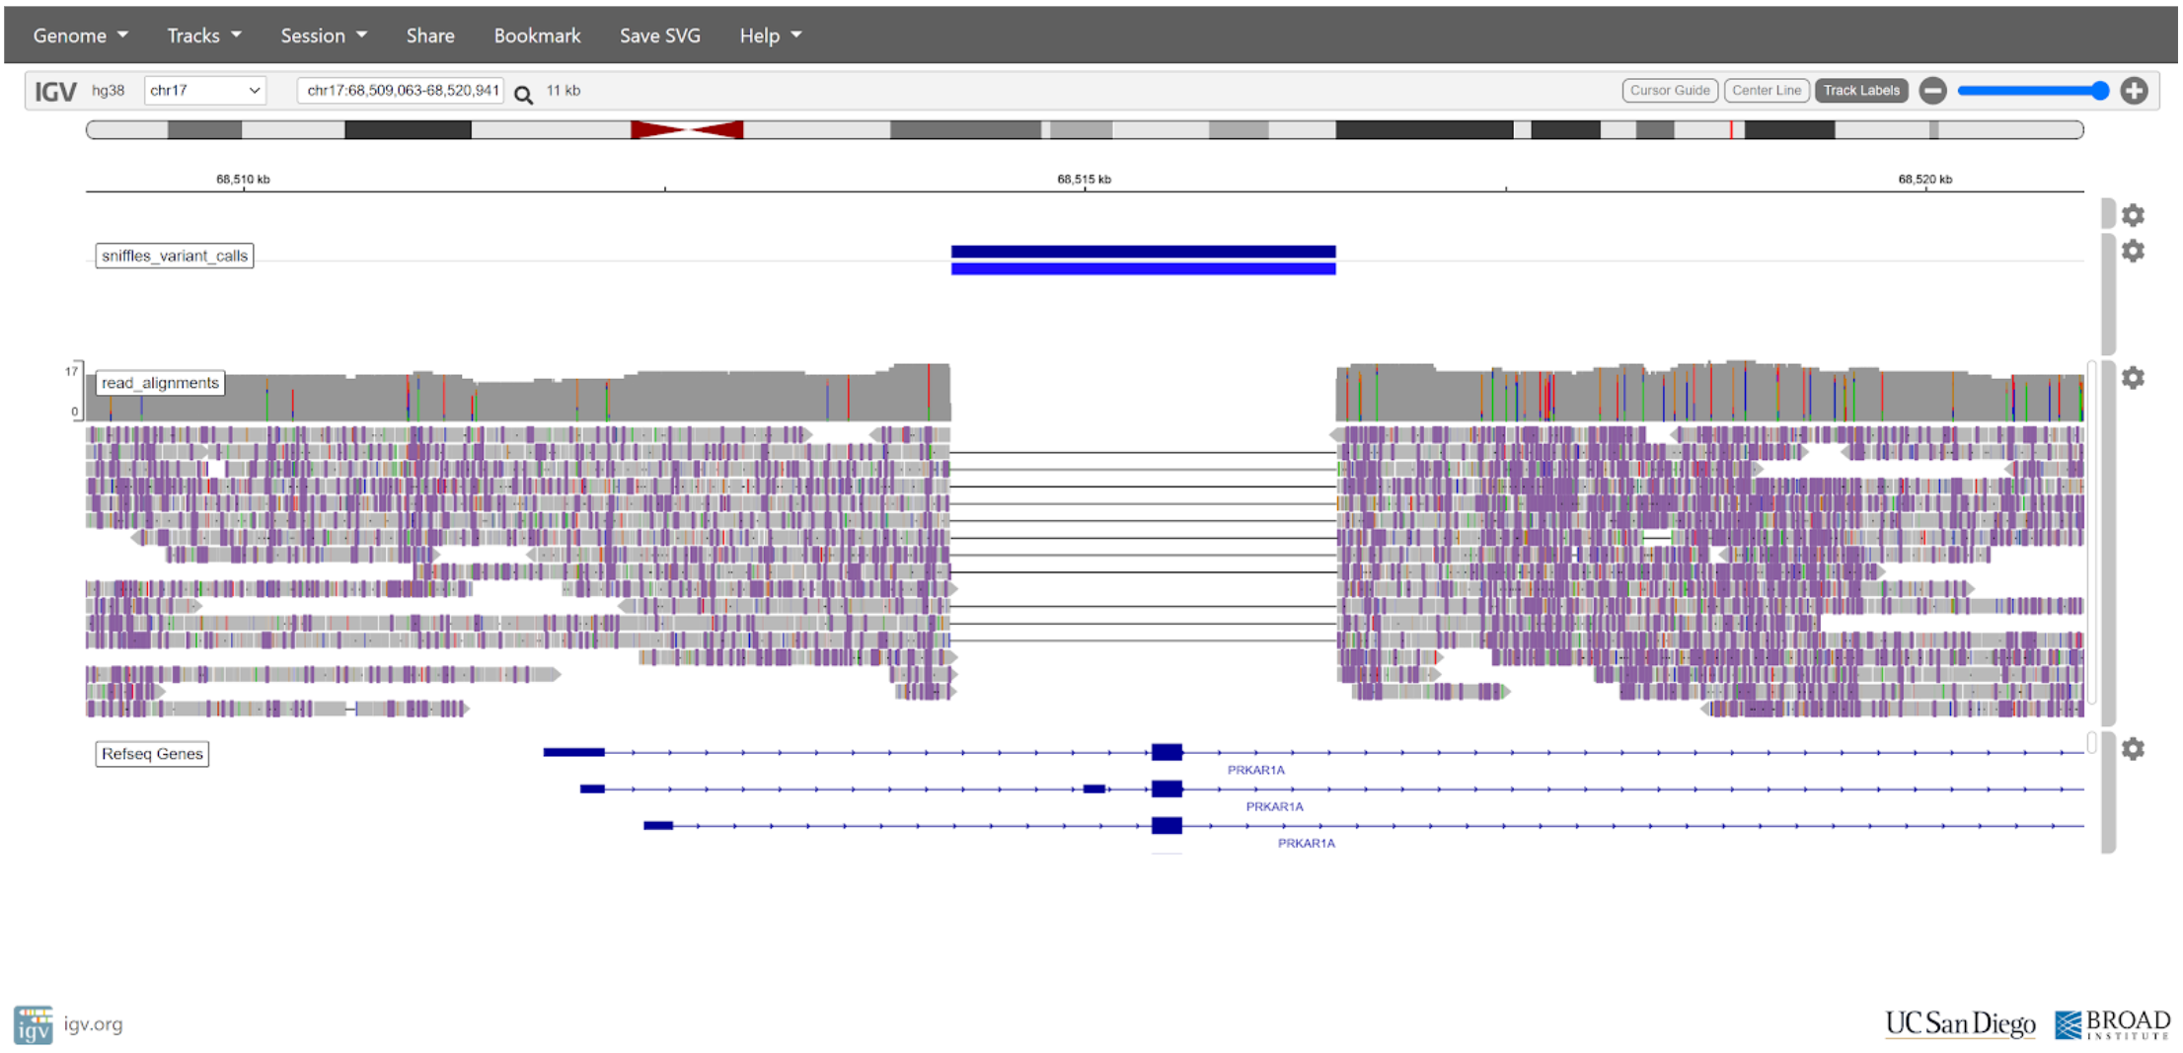Click the IGV logo in the navbar
The image size is (2183, 1053).
[x=55, y=92]
